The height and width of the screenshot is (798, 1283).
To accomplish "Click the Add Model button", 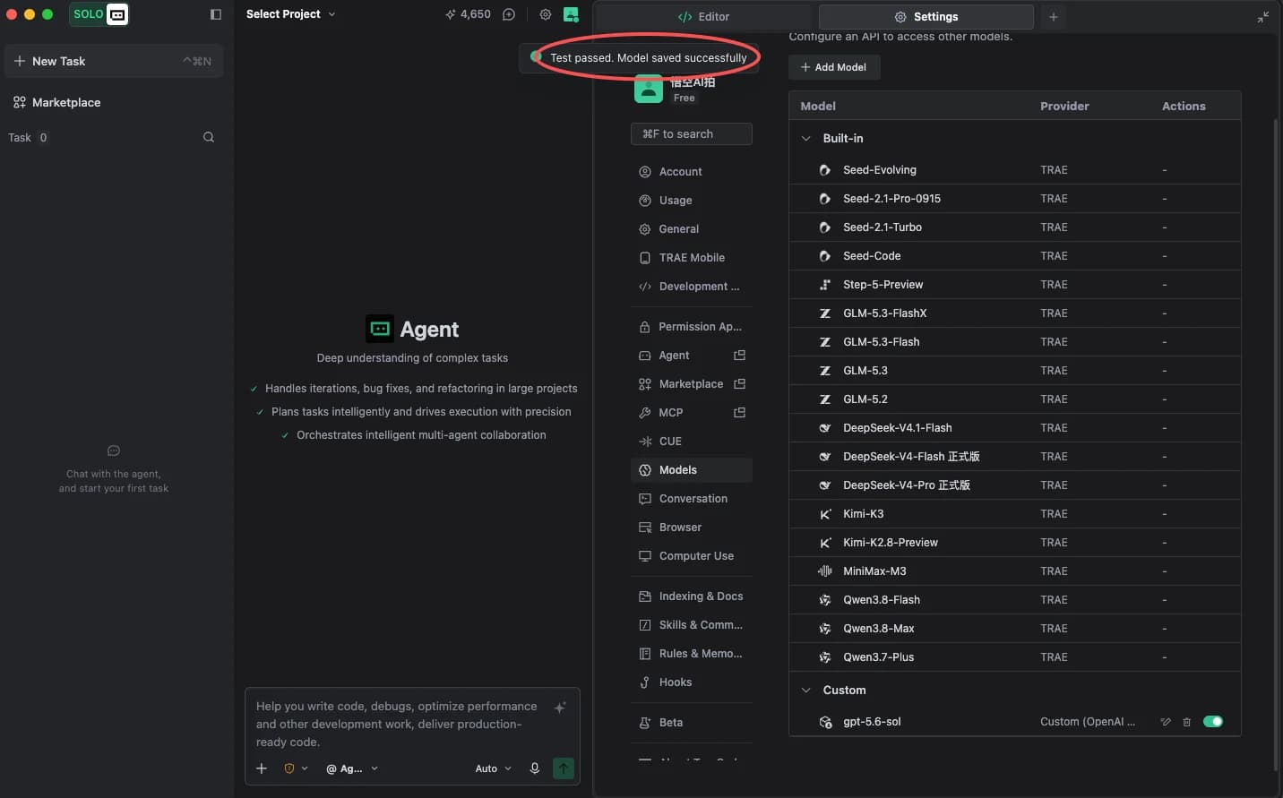I will click(x=834, y=67).
